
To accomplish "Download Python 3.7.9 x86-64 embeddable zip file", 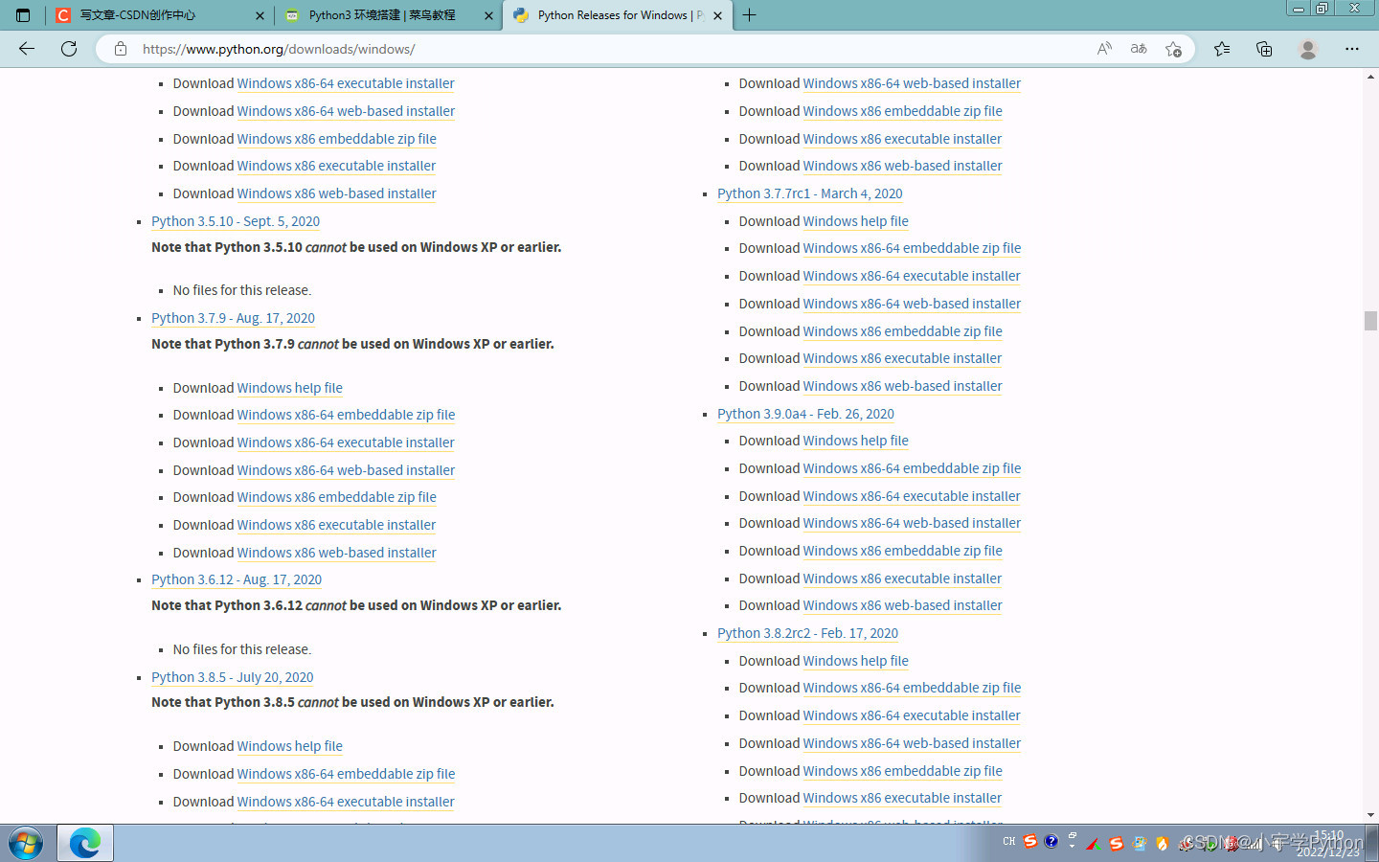I will pos(347,415).
